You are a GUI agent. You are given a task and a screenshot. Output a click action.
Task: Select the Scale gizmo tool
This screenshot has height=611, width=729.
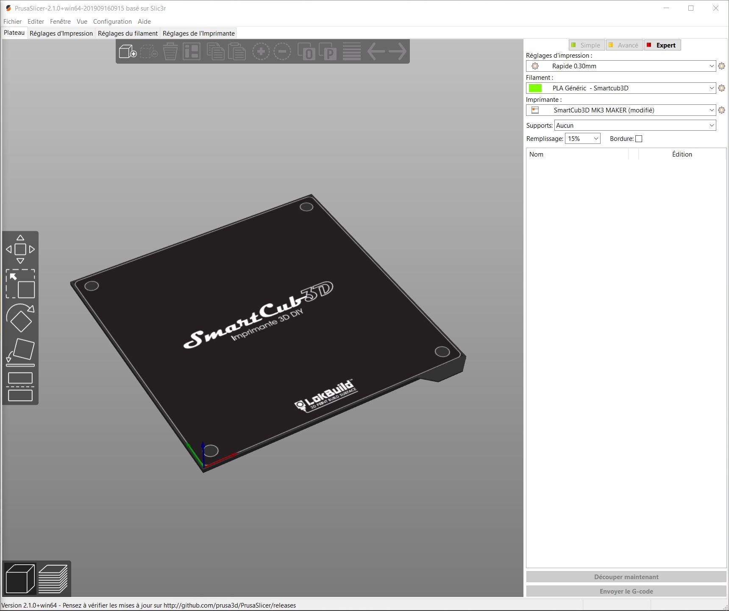20,284
